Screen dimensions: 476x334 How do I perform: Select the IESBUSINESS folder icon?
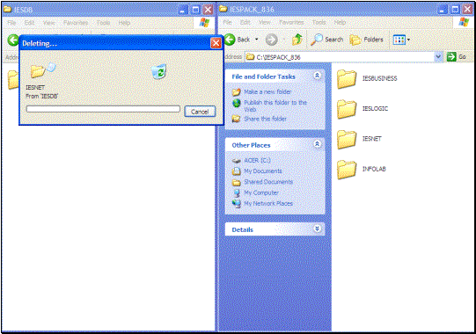[x=347, y=79]
